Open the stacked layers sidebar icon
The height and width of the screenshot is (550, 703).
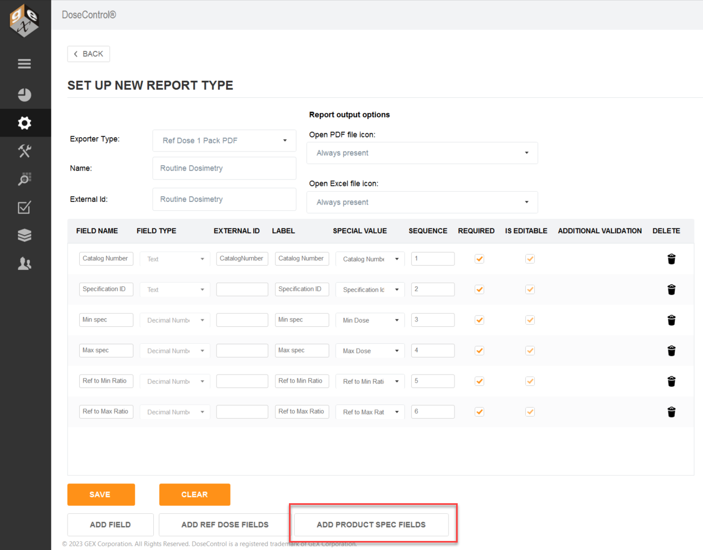tap(24, 235)
